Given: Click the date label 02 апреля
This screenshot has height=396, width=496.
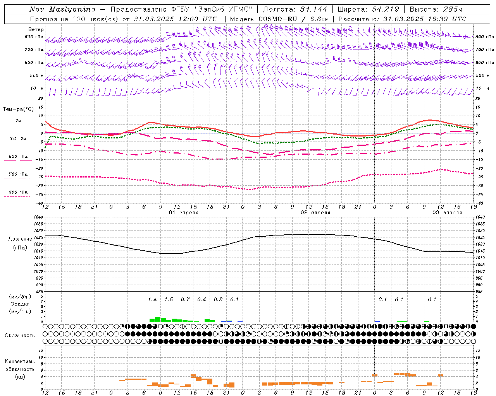Looking at the screenshot, I should (315, 213).
